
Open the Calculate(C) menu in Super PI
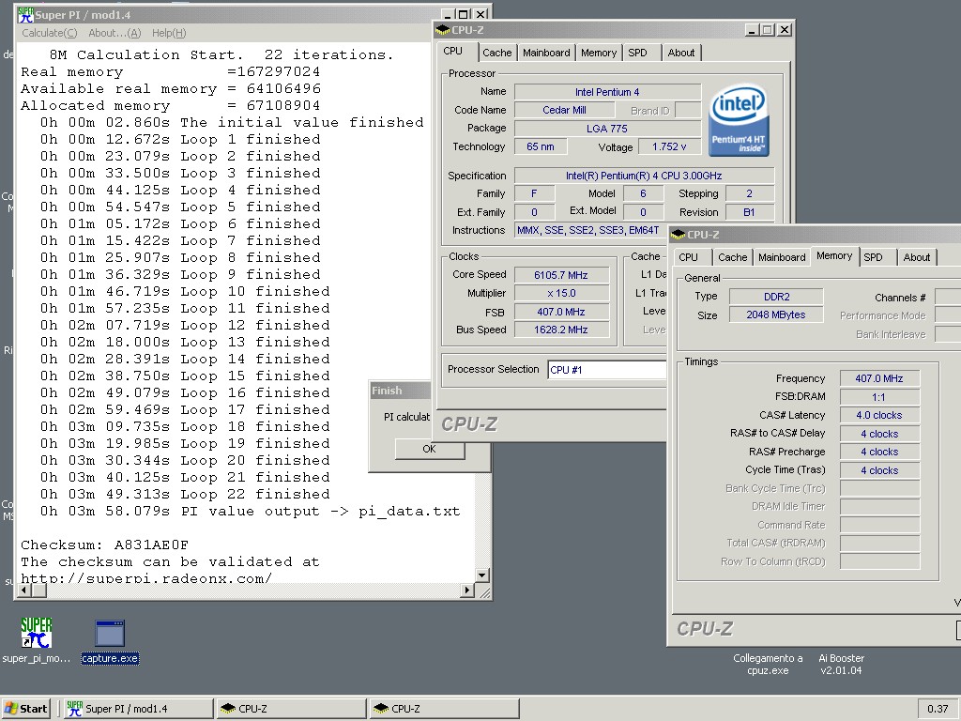50,33
